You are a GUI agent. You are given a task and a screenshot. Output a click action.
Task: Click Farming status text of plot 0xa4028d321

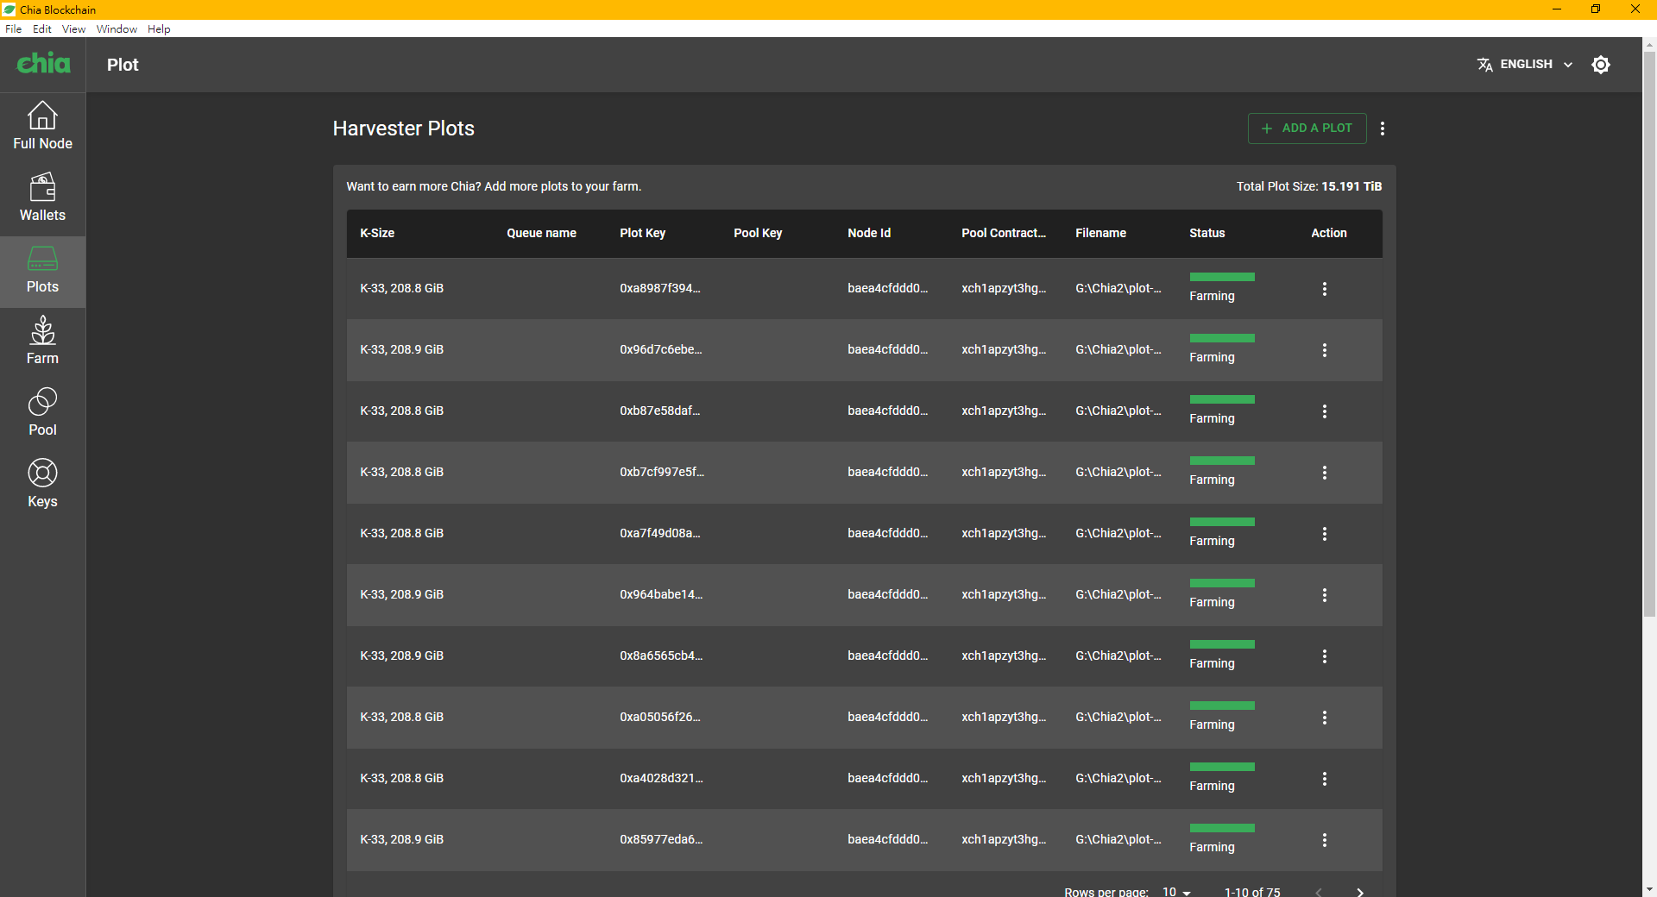(1212, 786)
